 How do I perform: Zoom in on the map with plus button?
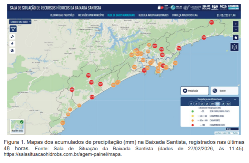[235, 24]
